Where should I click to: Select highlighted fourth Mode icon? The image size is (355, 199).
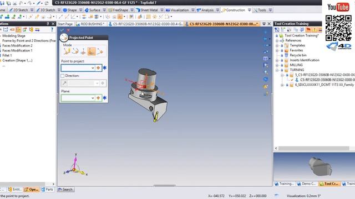click(x=92, y=51)
